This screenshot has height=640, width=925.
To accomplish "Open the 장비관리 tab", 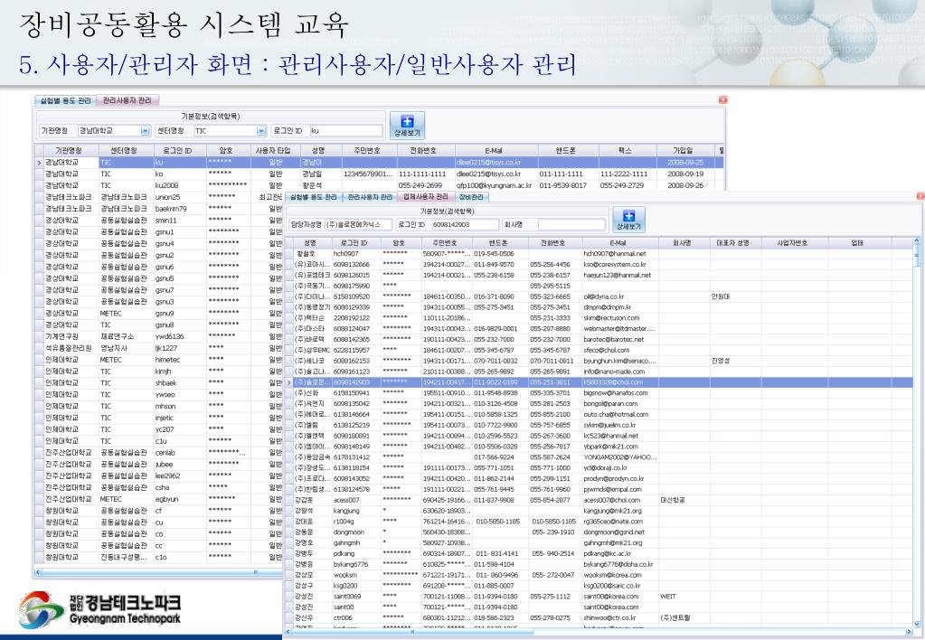I will [x=472, y=196].
